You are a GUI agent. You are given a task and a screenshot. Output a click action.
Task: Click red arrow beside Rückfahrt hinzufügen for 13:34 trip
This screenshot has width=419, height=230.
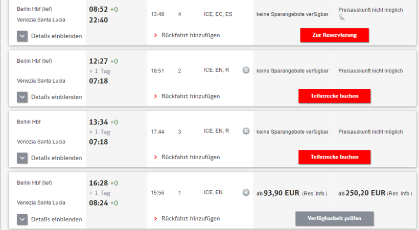pyautogui.click(x=155, y=157)
